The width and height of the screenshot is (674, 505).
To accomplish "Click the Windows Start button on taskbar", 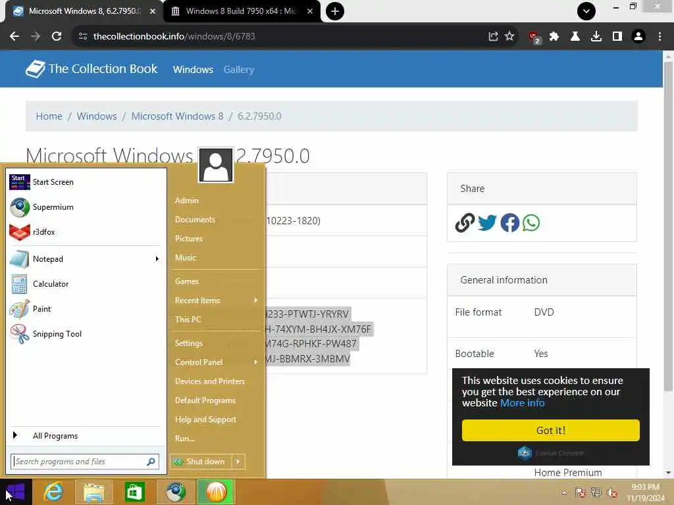I will coord(16,492).
